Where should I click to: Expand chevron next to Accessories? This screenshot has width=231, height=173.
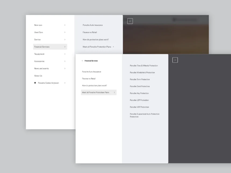coord(65,61)
